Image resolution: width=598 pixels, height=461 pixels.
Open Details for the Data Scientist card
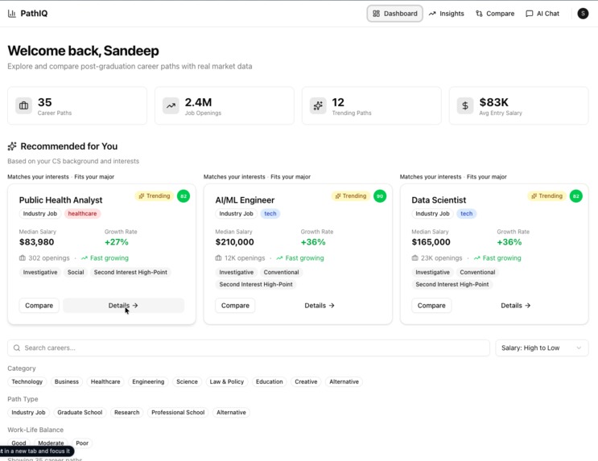[x=516, y=306]
